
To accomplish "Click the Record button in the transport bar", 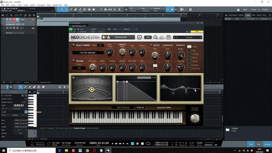I will point(142,144).
